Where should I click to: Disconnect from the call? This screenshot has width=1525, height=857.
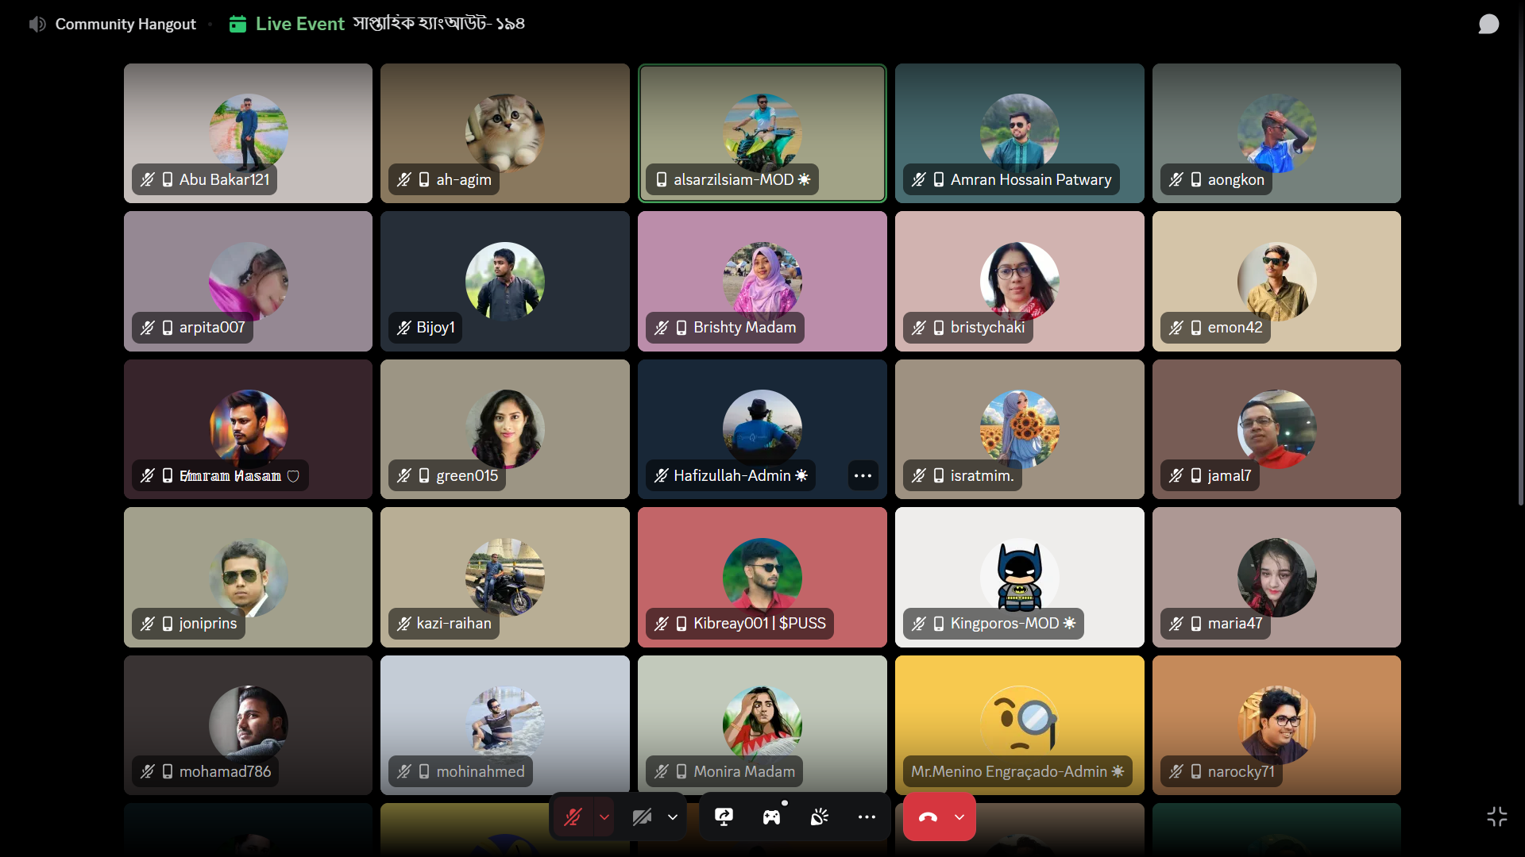[x=928, y=817]
